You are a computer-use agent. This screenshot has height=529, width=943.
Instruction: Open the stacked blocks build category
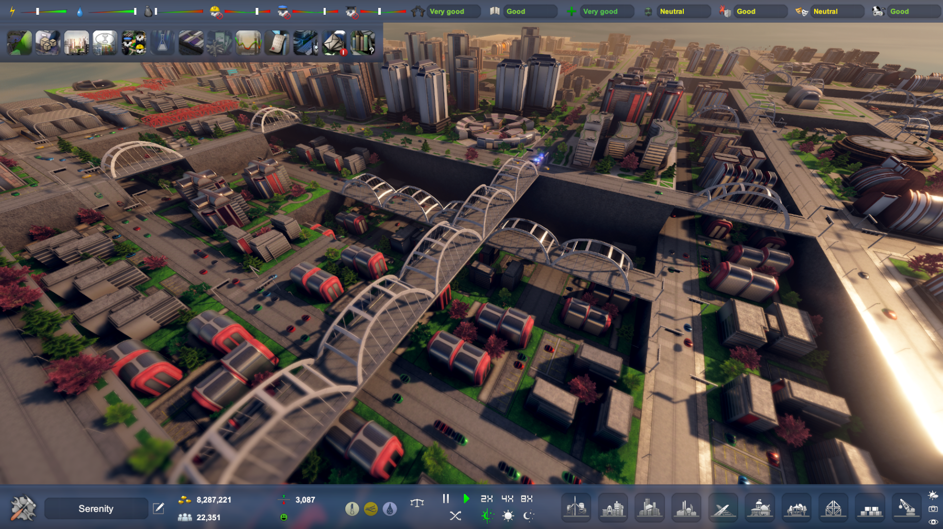[x=870, y=508]
